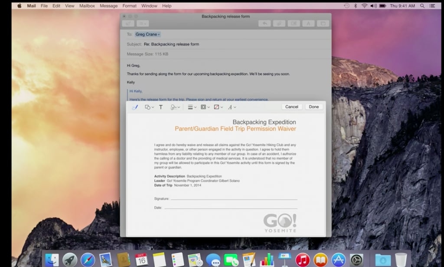Select the Shapes tool for annotating
Screen dimensions: 444x267
pos(148,107)
